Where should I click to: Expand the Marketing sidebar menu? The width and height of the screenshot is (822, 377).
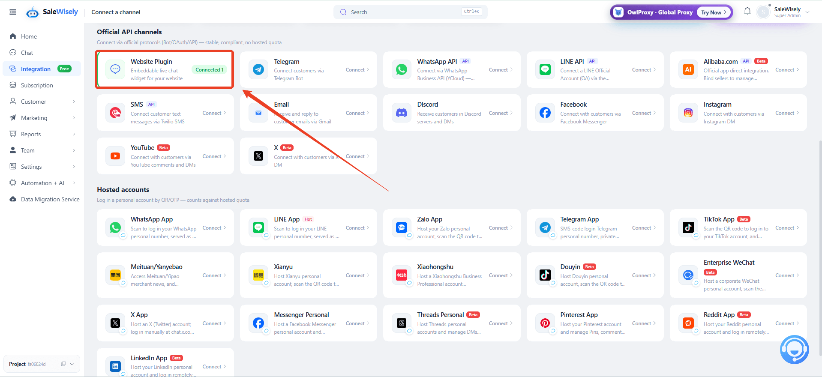pos(42,118)
